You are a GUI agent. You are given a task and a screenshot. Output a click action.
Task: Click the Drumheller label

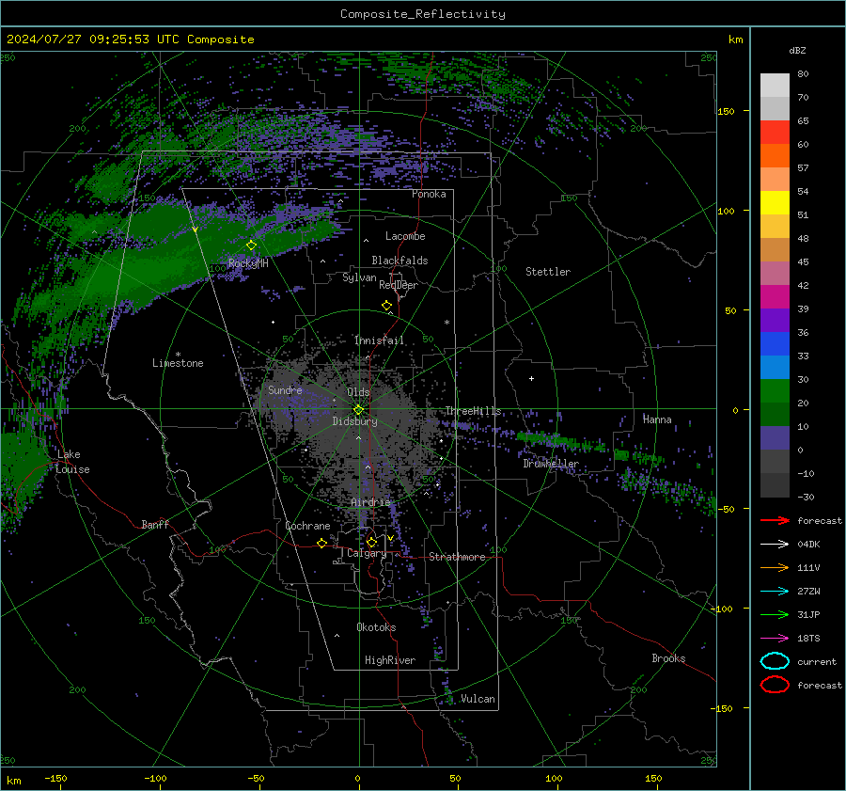coord(551,464)
